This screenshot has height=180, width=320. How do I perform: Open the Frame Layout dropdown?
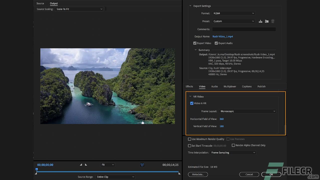pos(247,111)
